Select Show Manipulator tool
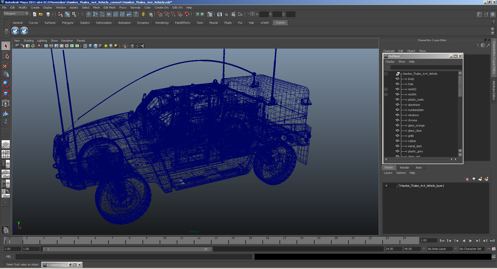Viewport: 497px width, 269px height. click(x=6, y=122)
